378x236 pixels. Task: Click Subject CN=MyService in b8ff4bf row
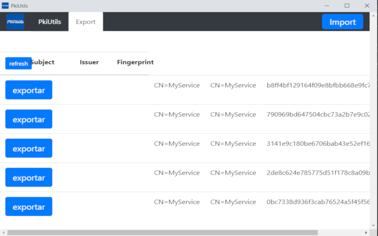pos(177,86)
